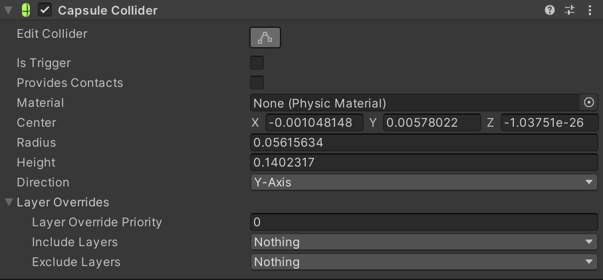Screen dimensions: 603x280
Task: Click the Center Z value field
Action: [549, 123]
